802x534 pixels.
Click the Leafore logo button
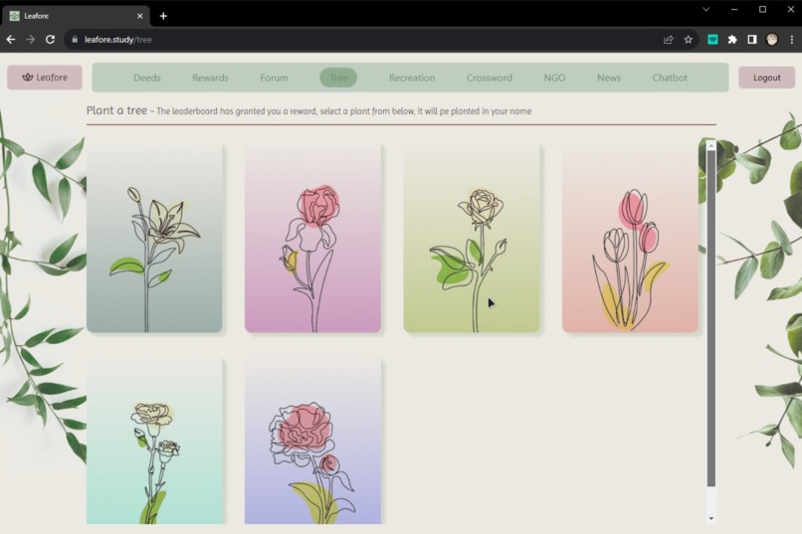pos(45,78)
